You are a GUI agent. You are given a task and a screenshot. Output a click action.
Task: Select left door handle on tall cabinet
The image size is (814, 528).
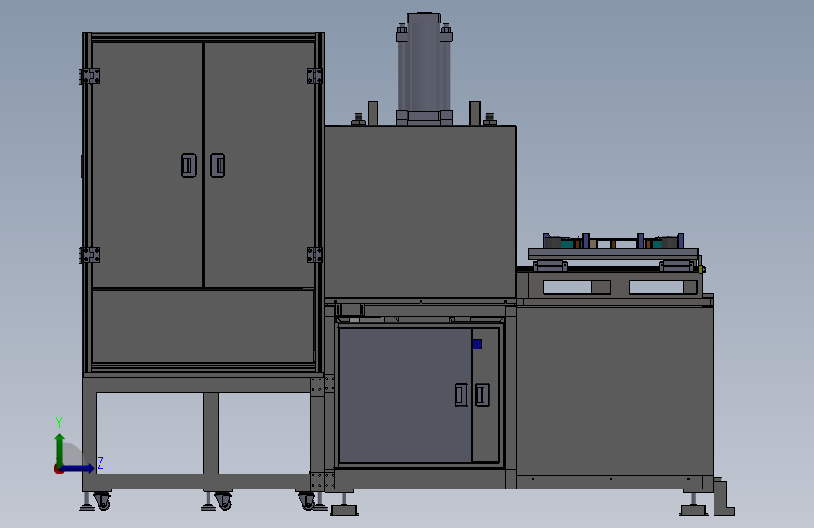189,165
